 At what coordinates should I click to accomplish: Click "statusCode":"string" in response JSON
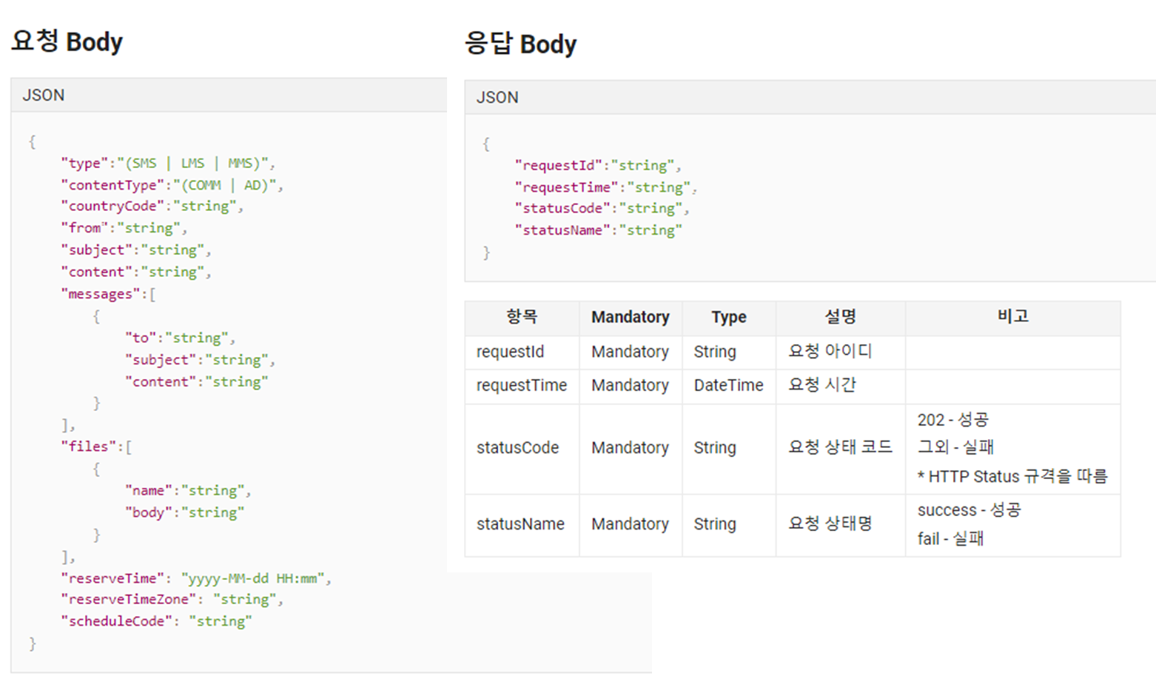point(602,208)
